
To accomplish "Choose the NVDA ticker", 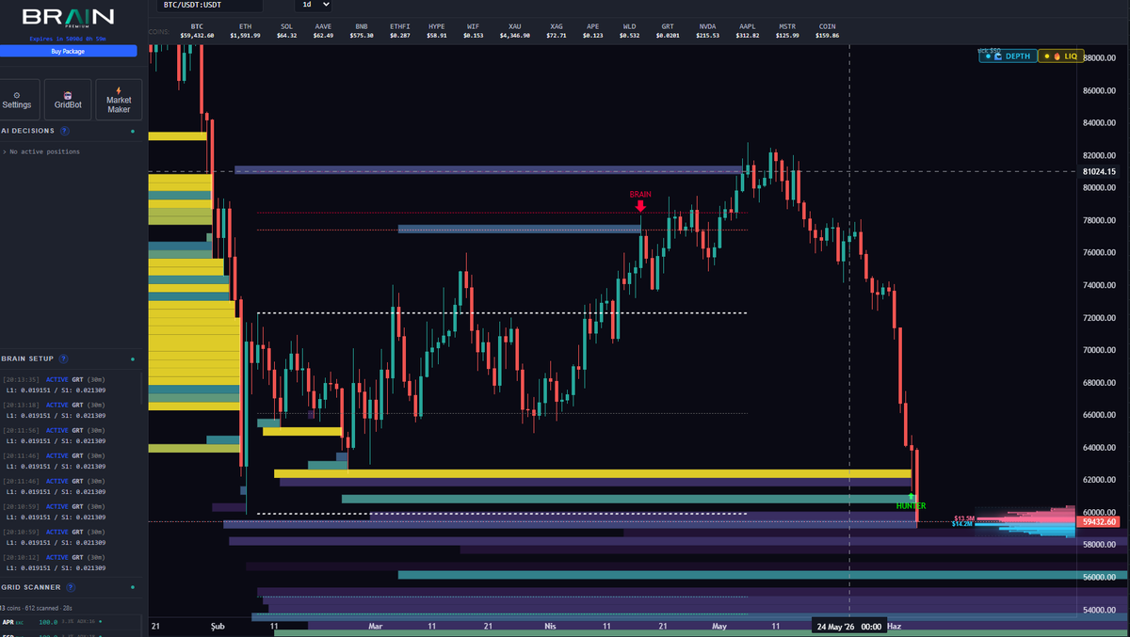I will (x=707, y=31).
